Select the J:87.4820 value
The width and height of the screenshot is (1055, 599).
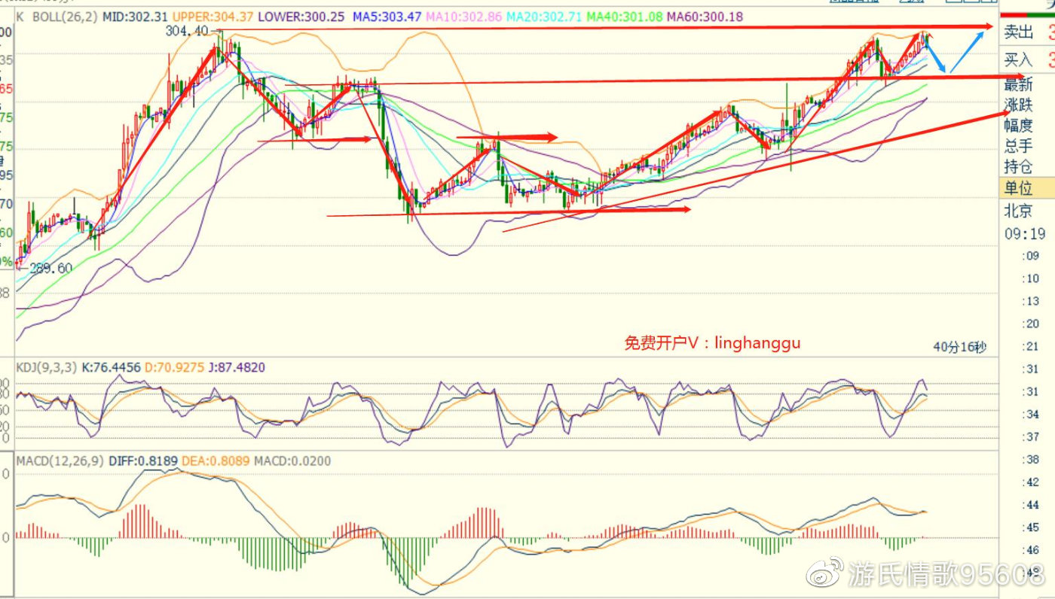pyautogui.click(x=238, y=367)
